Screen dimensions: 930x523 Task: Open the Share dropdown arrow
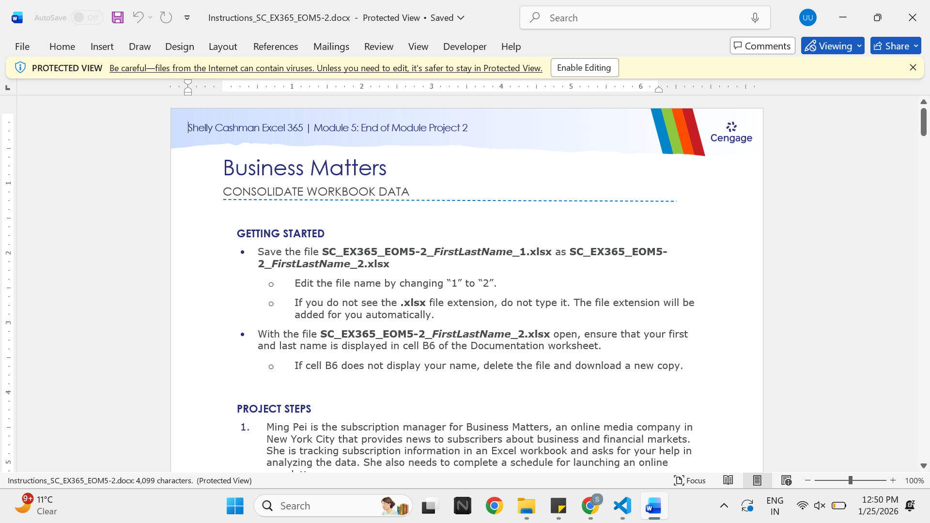pos(916,46)
